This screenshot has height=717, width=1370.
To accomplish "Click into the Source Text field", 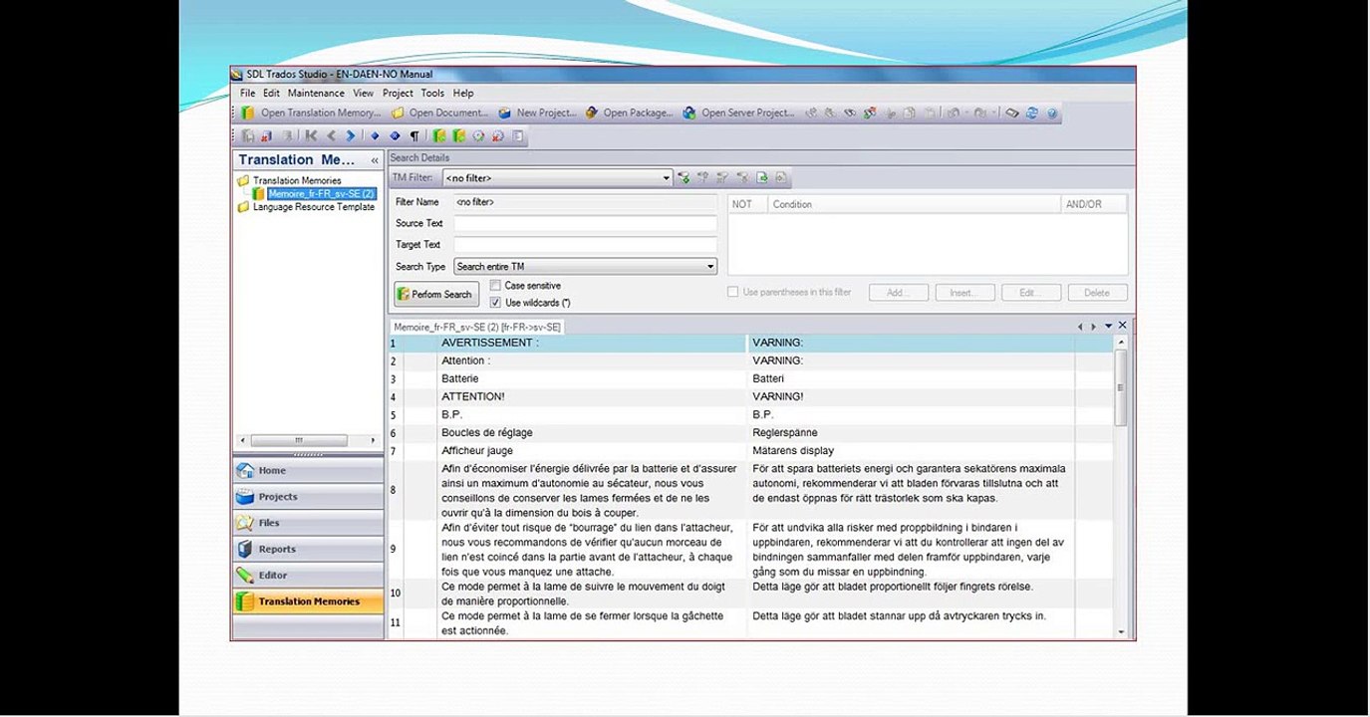I will [x=585, y=224].
